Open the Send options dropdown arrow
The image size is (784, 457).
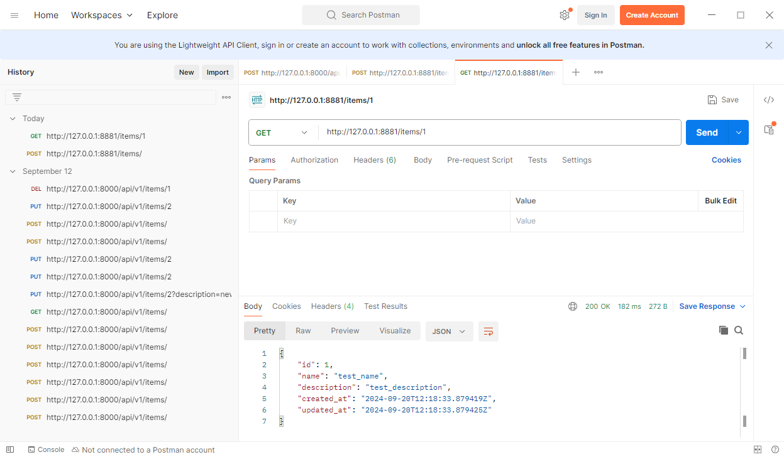[739, 132]
